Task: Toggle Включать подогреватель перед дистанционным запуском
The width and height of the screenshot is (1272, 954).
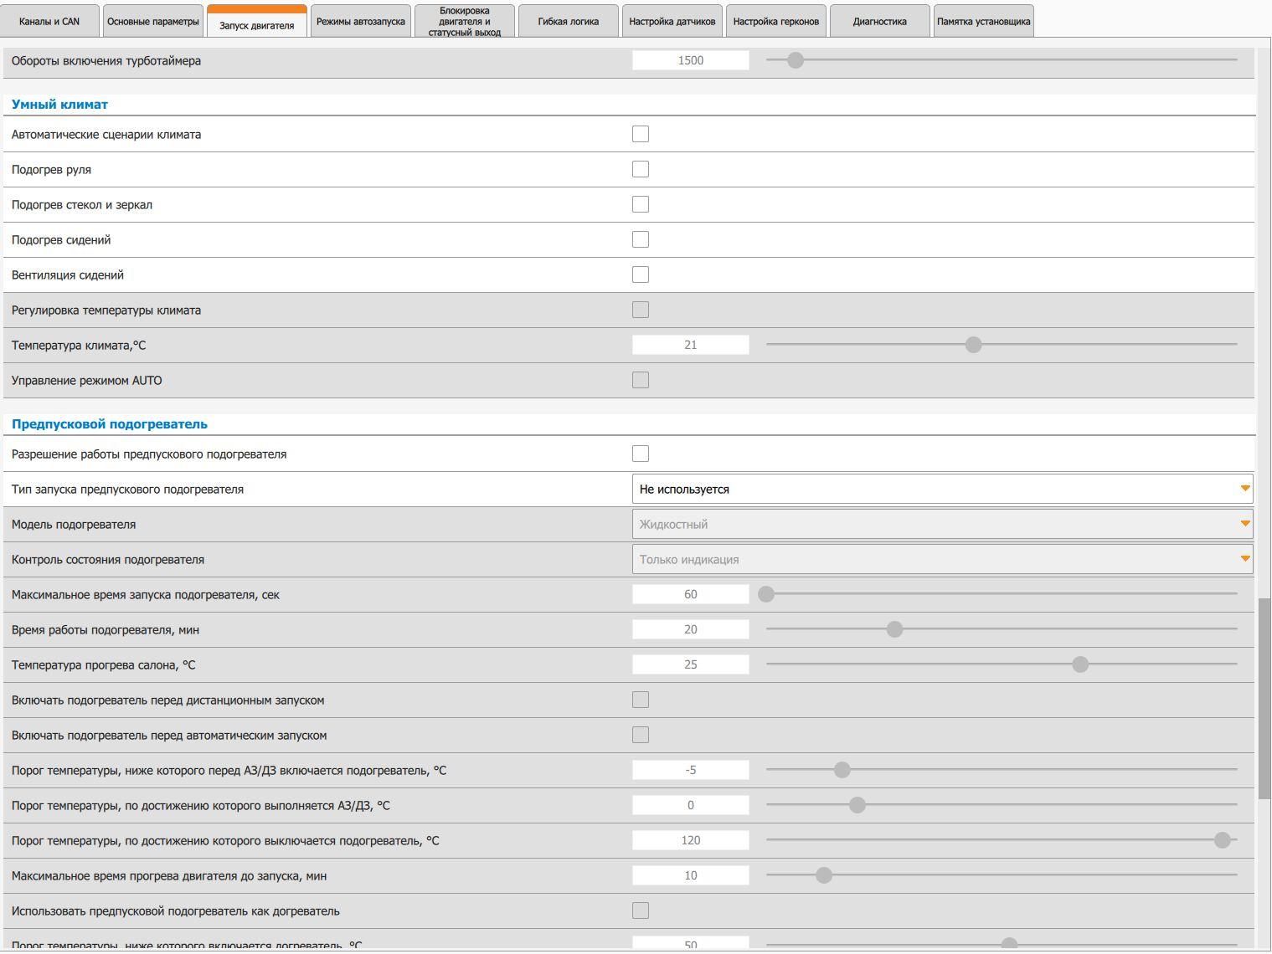Action: point(641,700)
